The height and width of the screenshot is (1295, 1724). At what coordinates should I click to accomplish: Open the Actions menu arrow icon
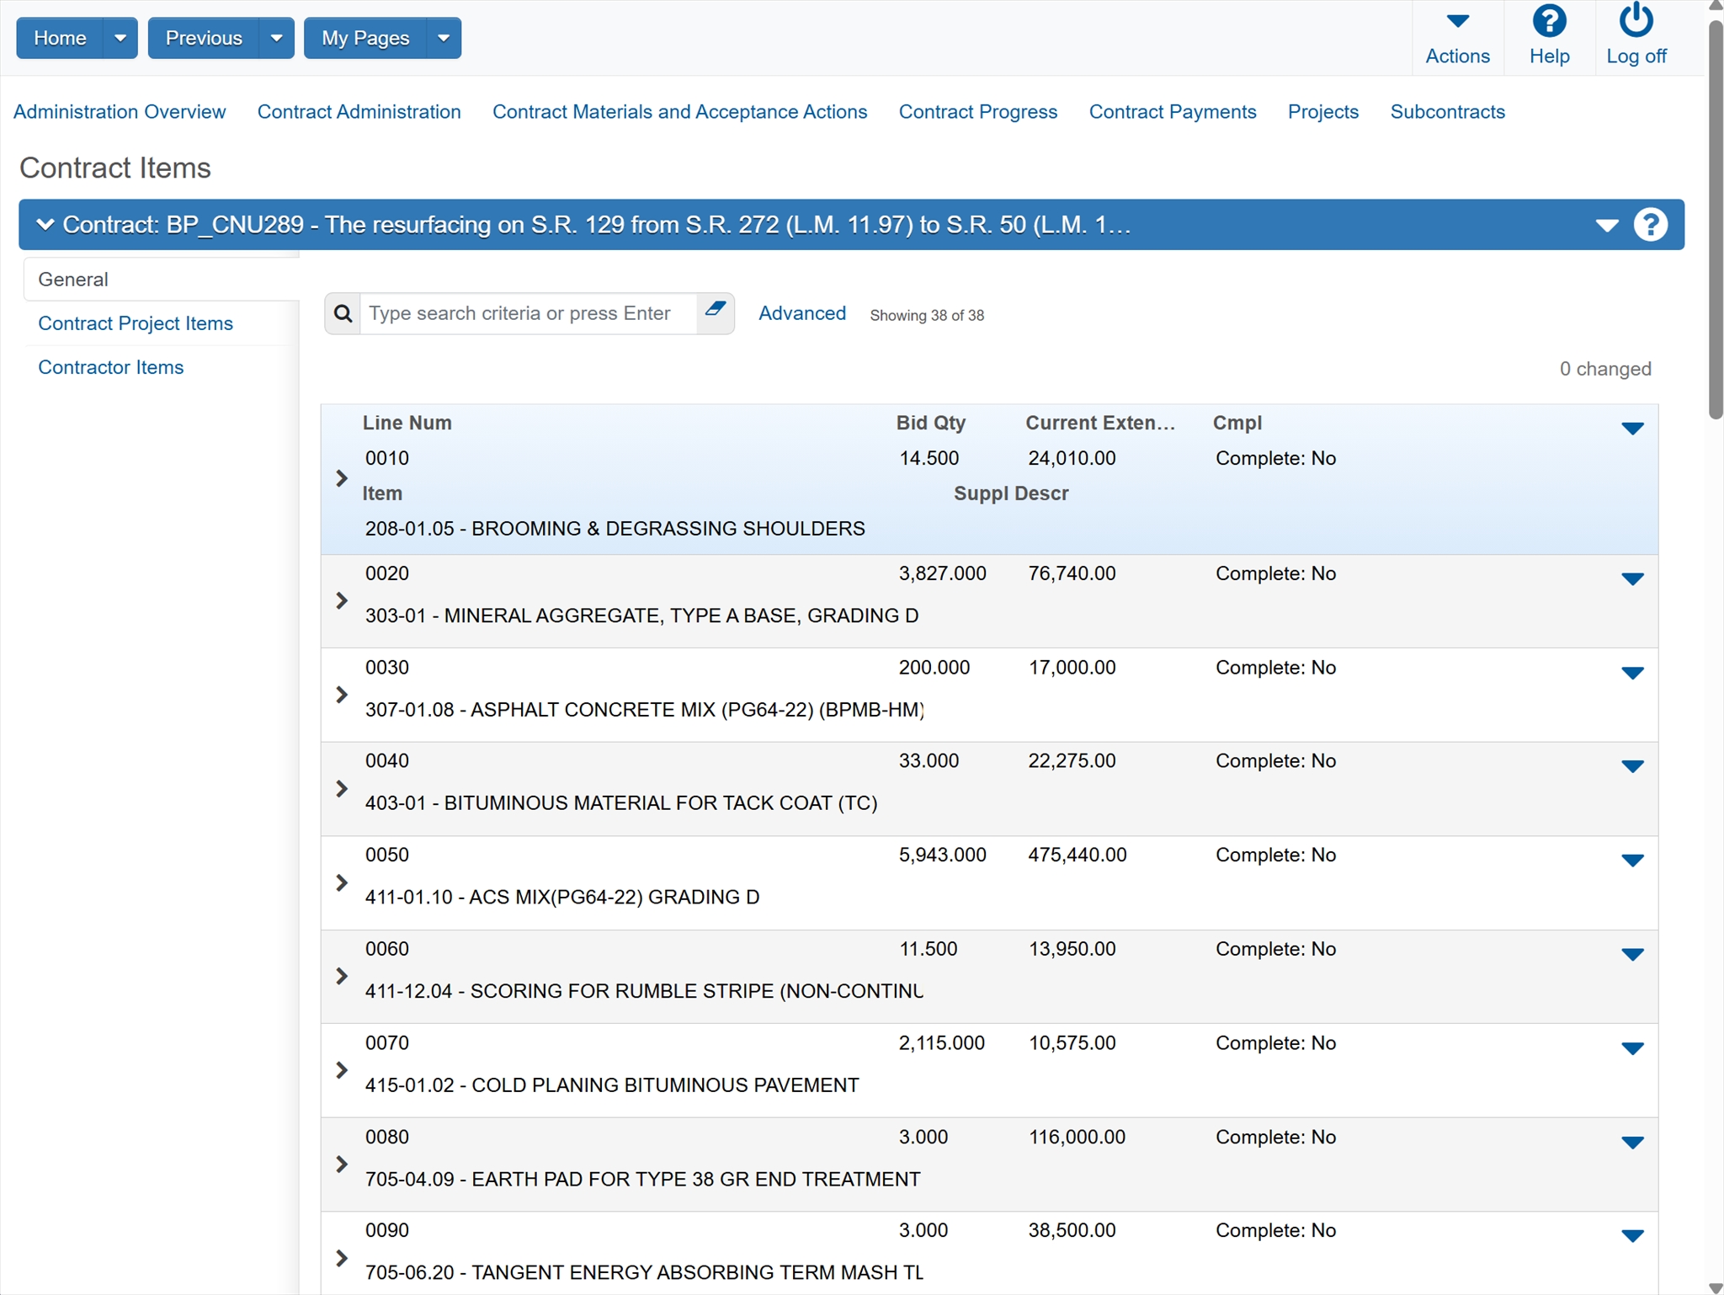[1457, 22]
